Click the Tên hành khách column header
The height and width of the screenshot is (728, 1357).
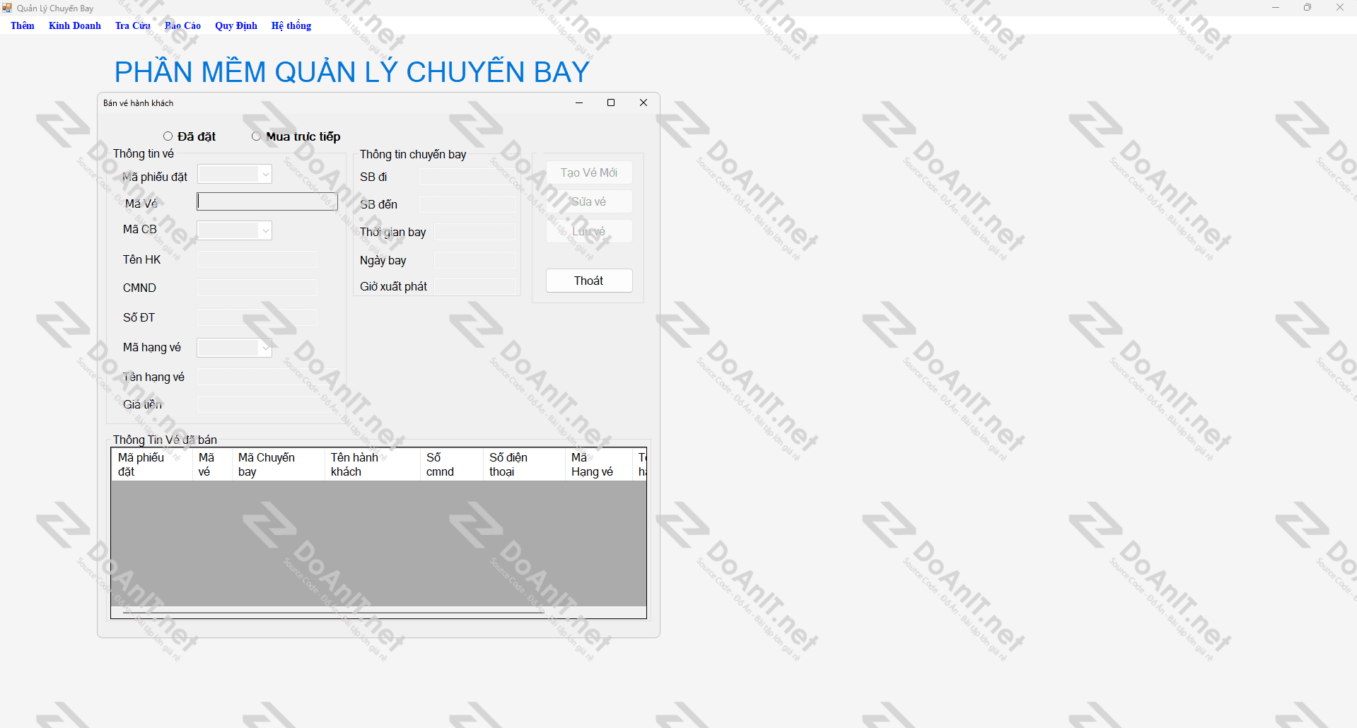[372, 464]
